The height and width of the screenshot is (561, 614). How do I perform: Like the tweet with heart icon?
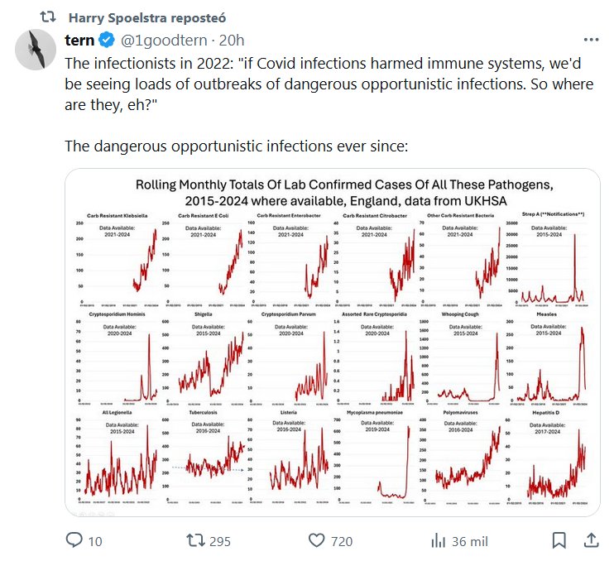[x=316, y=540]
